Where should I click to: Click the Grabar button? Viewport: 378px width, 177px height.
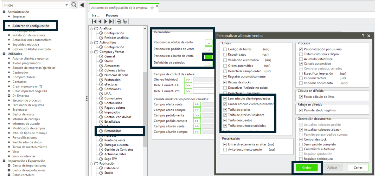(x=307, y=168)
